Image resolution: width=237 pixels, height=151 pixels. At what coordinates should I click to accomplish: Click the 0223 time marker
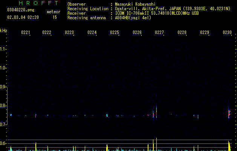coord(69,32)
